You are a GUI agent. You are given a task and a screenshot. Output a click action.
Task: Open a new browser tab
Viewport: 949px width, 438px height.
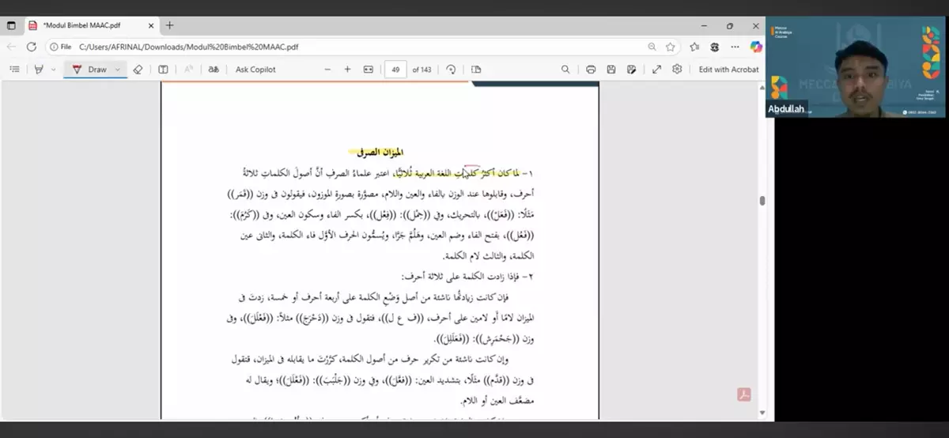[x=170, y=25]
